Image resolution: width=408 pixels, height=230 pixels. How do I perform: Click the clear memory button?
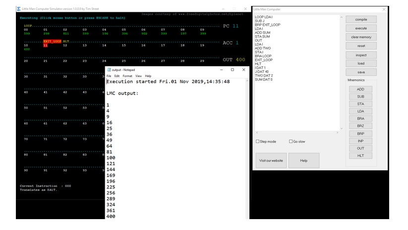(361, 37)
